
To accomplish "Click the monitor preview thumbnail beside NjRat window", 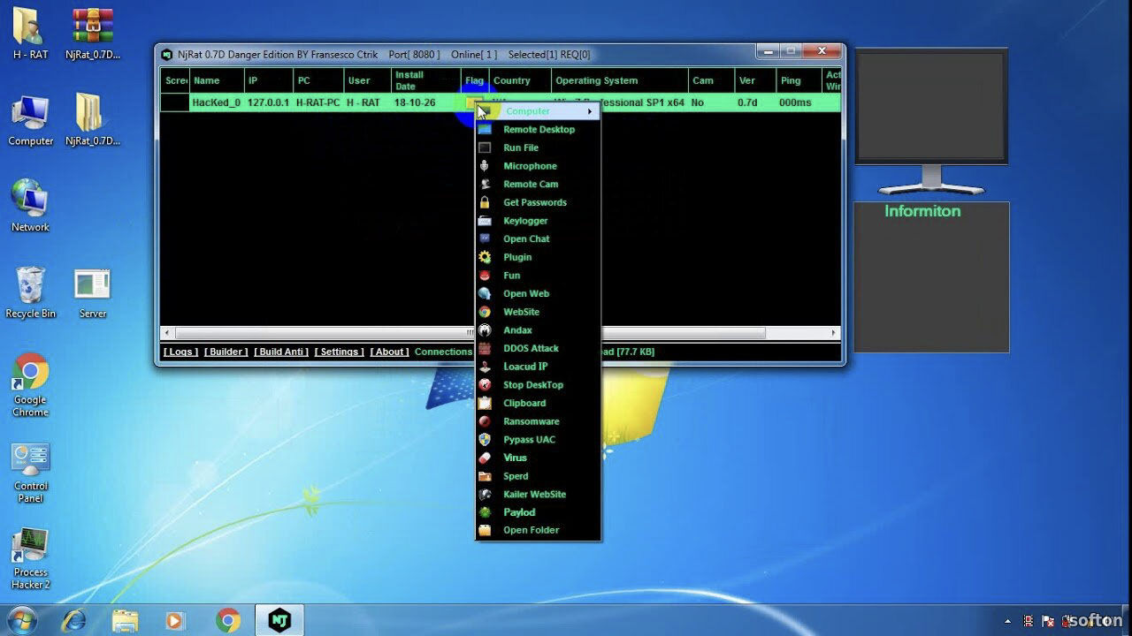I will coord(930,121).
